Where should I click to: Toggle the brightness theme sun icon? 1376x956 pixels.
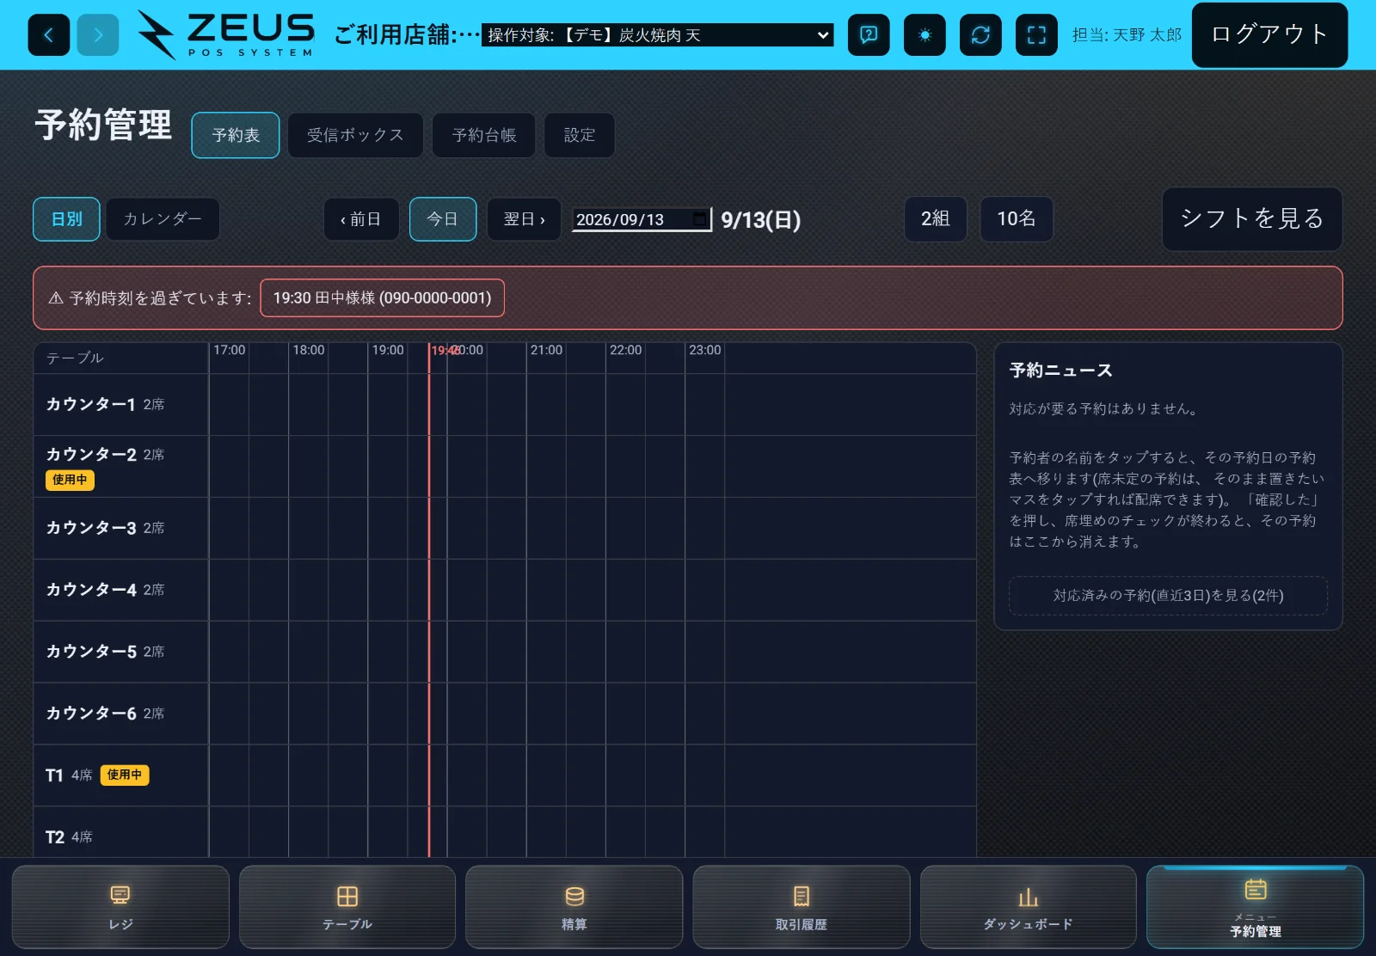tap(924, 35)
